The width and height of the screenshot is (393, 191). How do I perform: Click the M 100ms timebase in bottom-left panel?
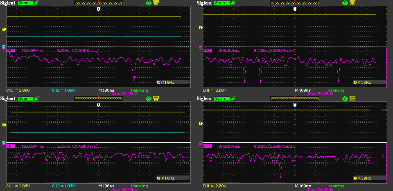(106, 186)
